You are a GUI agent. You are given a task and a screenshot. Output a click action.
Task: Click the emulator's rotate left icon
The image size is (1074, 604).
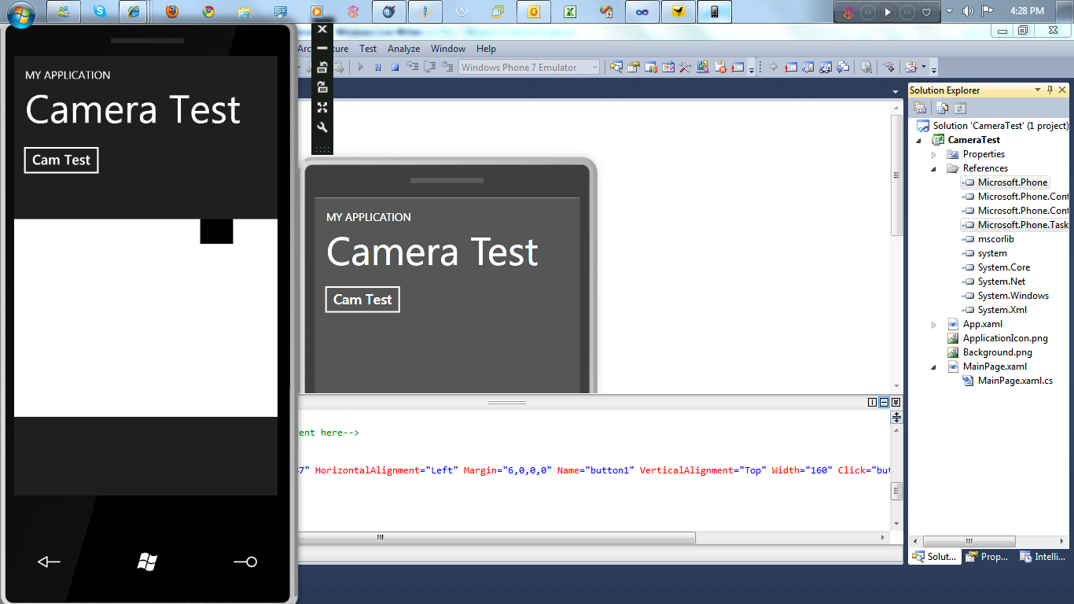(x=322, y=68)
